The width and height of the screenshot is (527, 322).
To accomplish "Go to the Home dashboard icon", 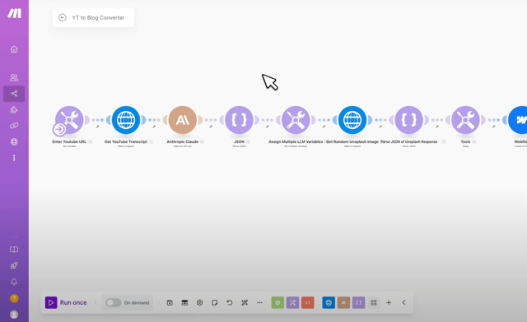I will [14, 49].
